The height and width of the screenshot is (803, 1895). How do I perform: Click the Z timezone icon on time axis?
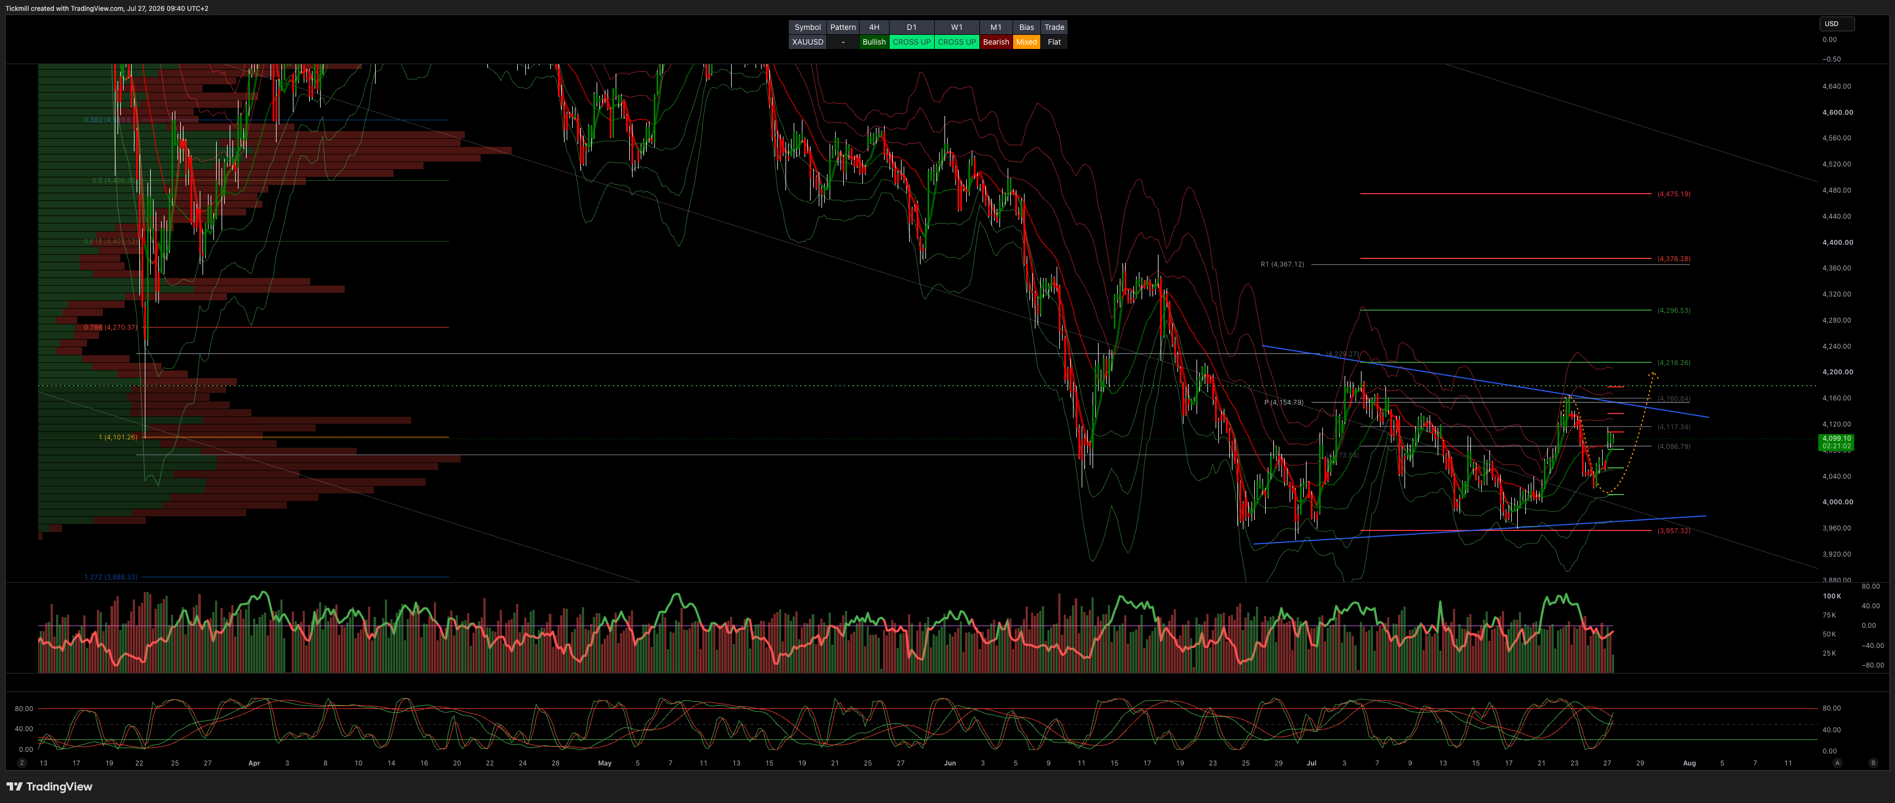coord(22,763)
